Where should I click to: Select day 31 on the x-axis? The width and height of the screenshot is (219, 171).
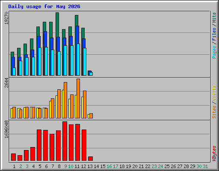(x=205, y=166)
